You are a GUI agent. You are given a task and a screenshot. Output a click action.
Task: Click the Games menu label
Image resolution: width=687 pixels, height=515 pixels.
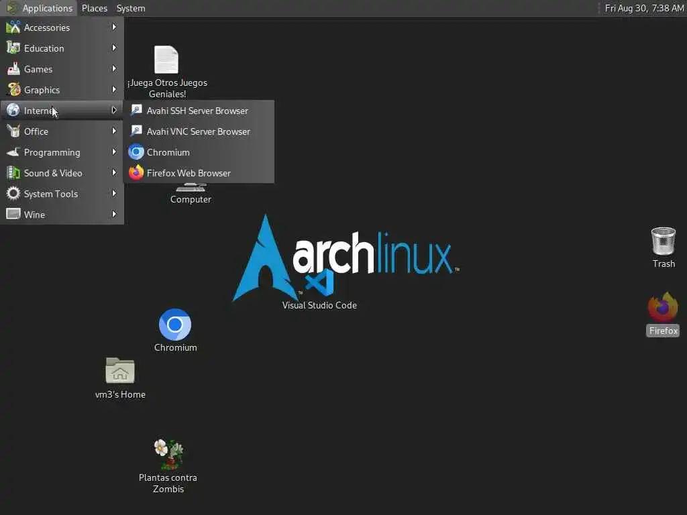click(38, 69)
